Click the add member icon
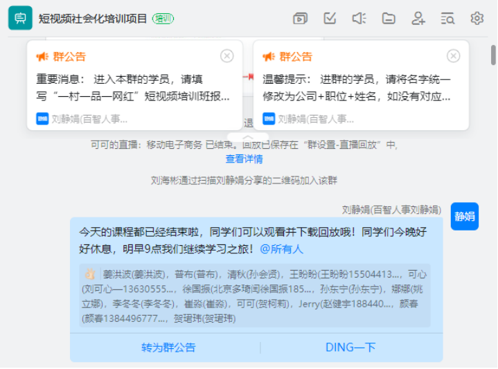 (418, 19)
